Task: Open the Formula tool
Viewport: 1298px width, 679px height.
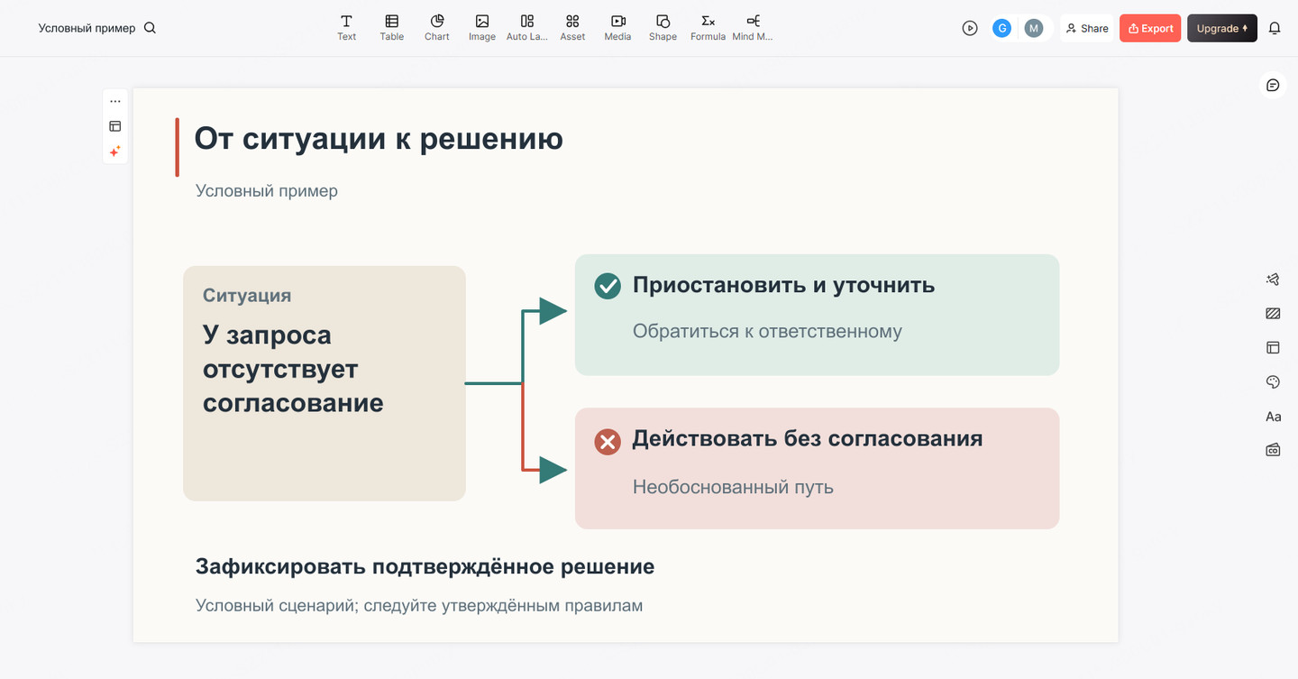Action: tap(708, 27)
